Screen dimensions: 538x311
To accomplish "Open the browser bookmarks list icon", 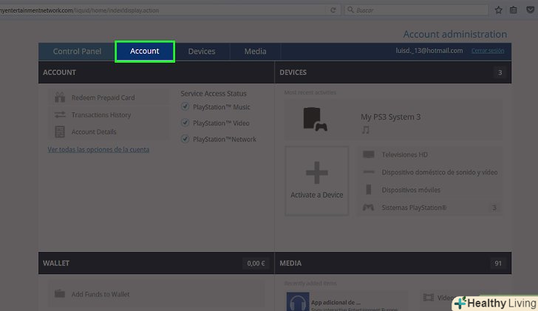I will click(x=514, y=10).
